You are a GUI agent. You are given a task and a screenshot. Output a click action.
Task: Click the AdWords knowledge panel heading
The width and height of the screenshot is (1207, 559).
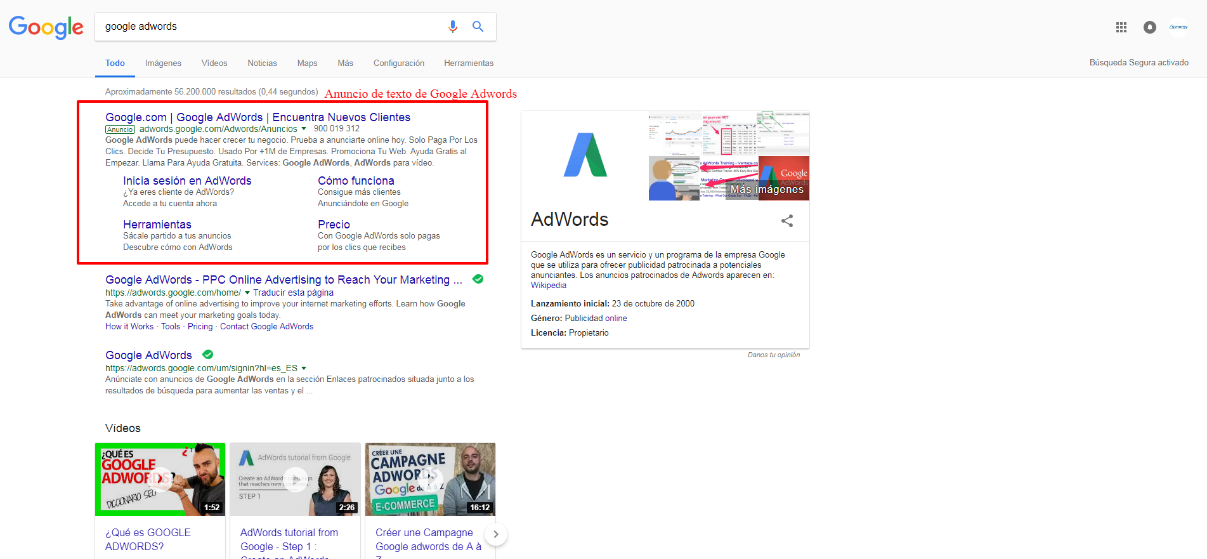click(x=570, y=220)
